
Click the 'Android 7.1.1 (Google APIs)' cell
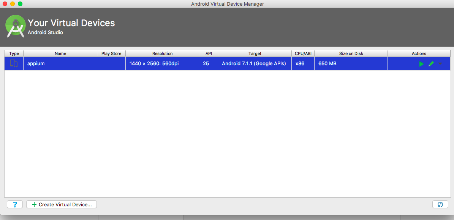255,64
